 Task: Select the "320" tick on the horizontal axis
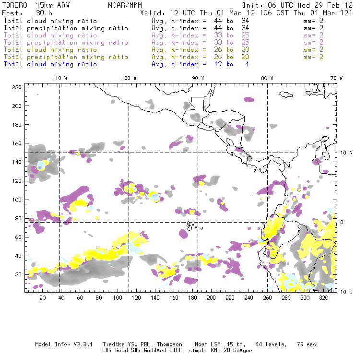pos(323,298)
